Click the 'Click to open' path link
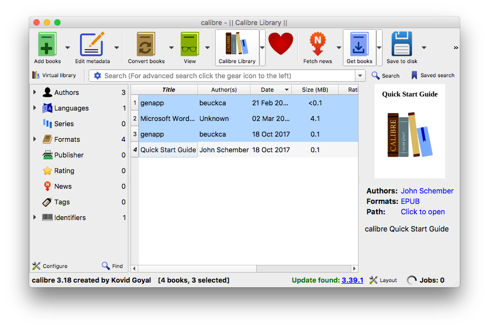Image resolution: width=489 pixels, height=329 pixels. click(423, 212)
